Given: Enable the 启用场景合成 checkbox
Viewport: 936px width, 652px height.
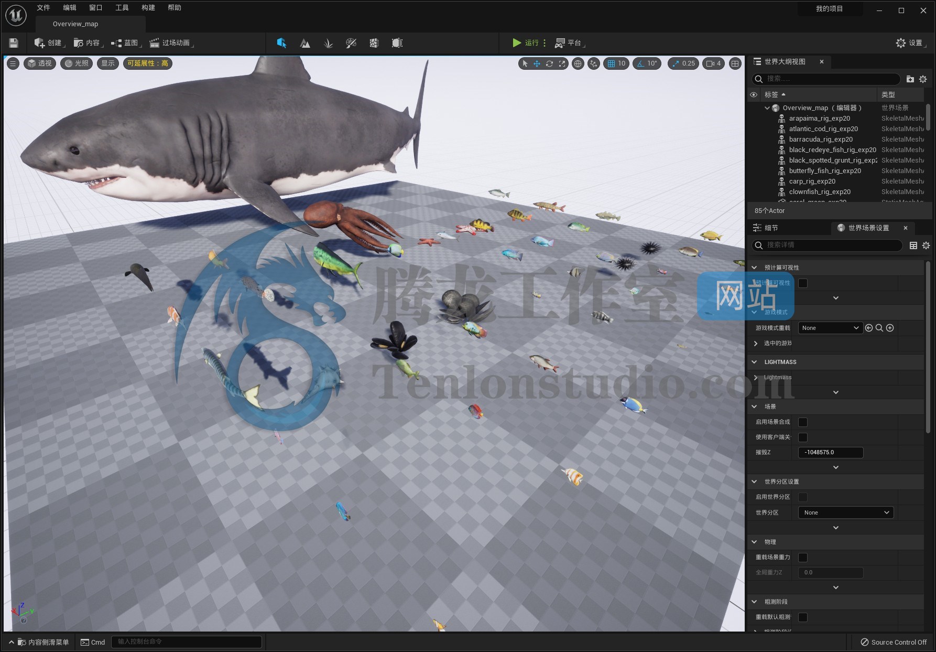Looking at the screenshot, I should point(802,422).
